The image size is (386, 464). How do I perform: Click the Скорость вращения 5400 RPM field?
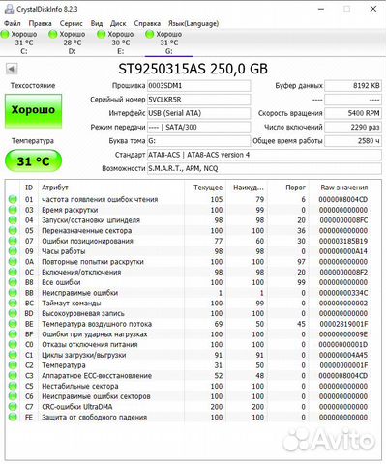[x=353, y=113]
